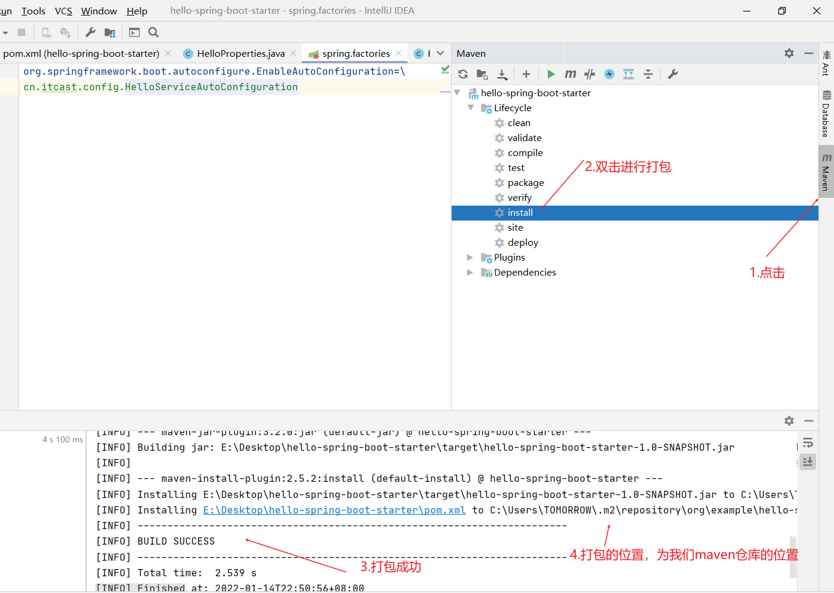This screenshot has height=593, width=834.
Task: Toggle Maven offline mode icon
Action: point(590,74)
